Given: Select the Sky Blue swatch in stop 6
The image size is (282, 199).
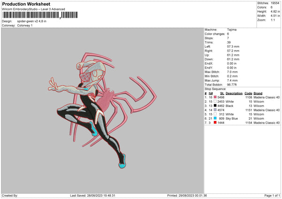Looking at the screenshot, I should tap(215, 118).
